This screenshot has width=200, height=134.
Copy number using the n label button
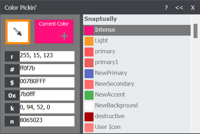tap(12, 121)
